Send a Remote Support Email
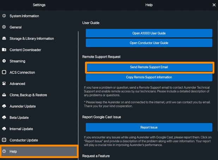The width and height of the screenshot is (218, 160). [x=150, y=67]
